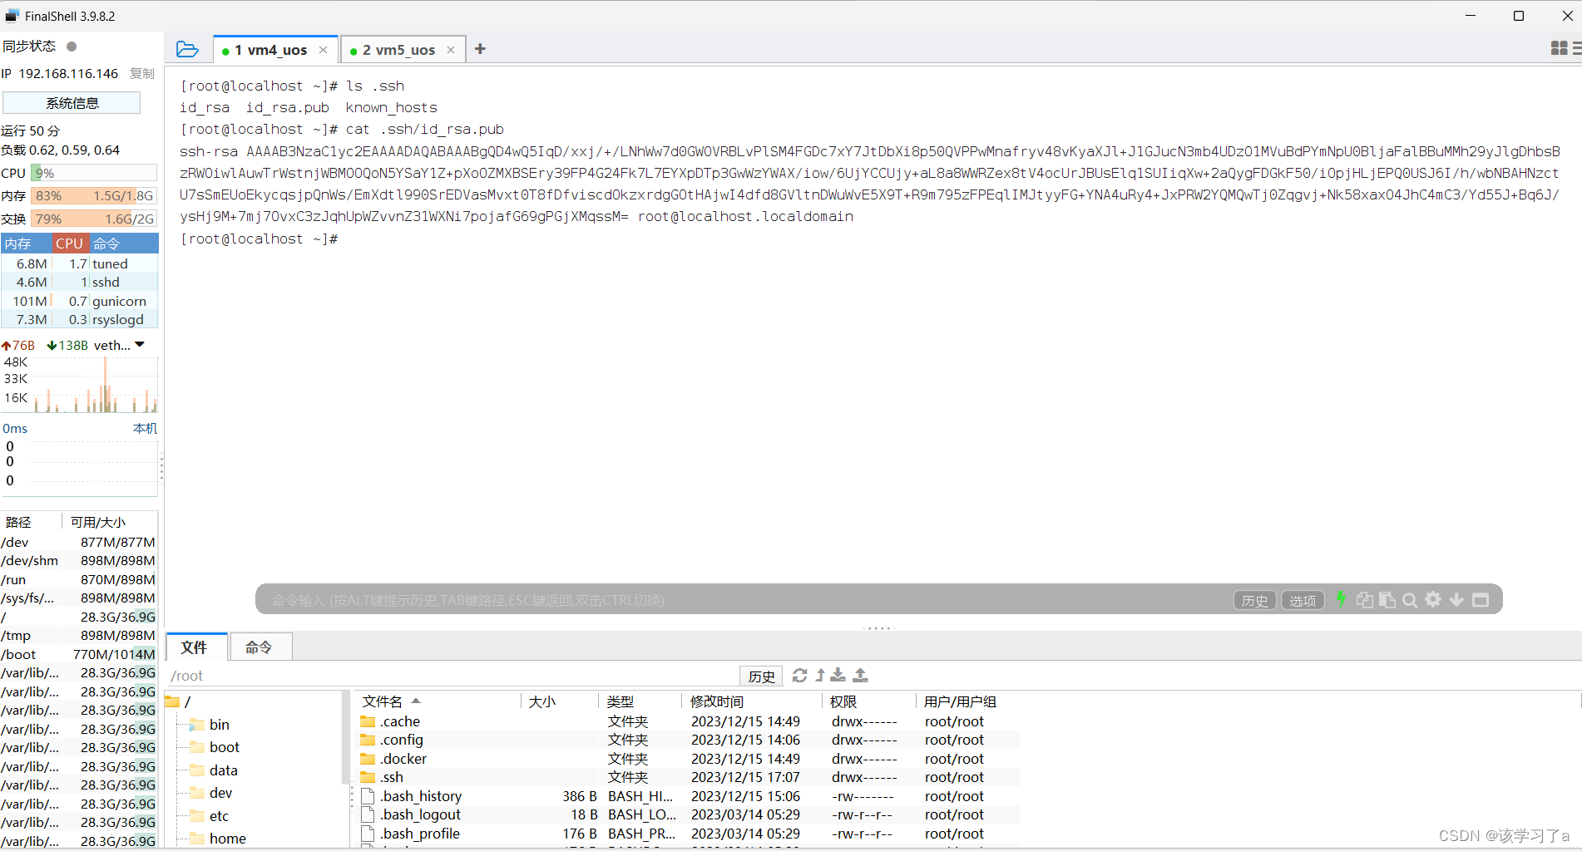Focus the command input field
The height and width of the screenshot is (851, 1582).
pos(744,600)
